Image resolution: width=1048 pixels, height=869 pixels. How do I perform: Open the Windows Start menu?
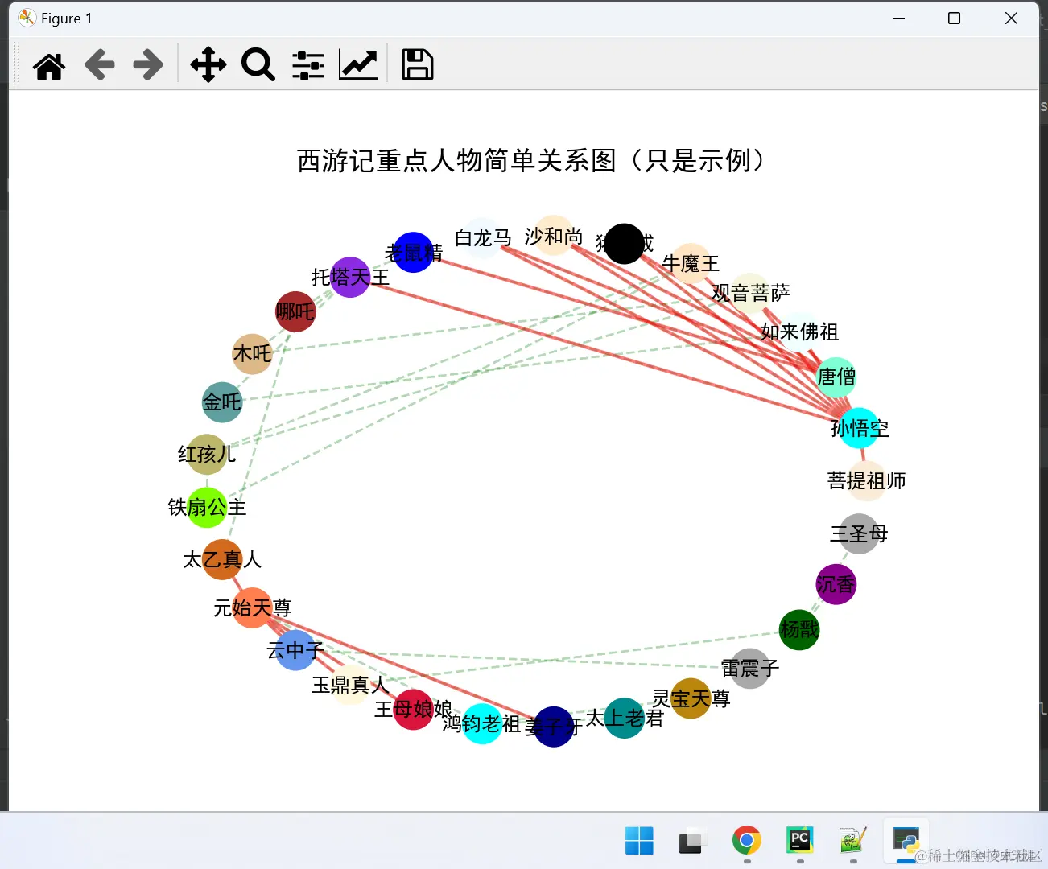point(639,841)
